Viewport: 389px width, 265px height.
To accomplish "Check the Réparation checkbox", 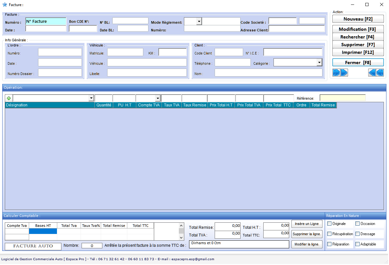I will [x=329, y=244].
